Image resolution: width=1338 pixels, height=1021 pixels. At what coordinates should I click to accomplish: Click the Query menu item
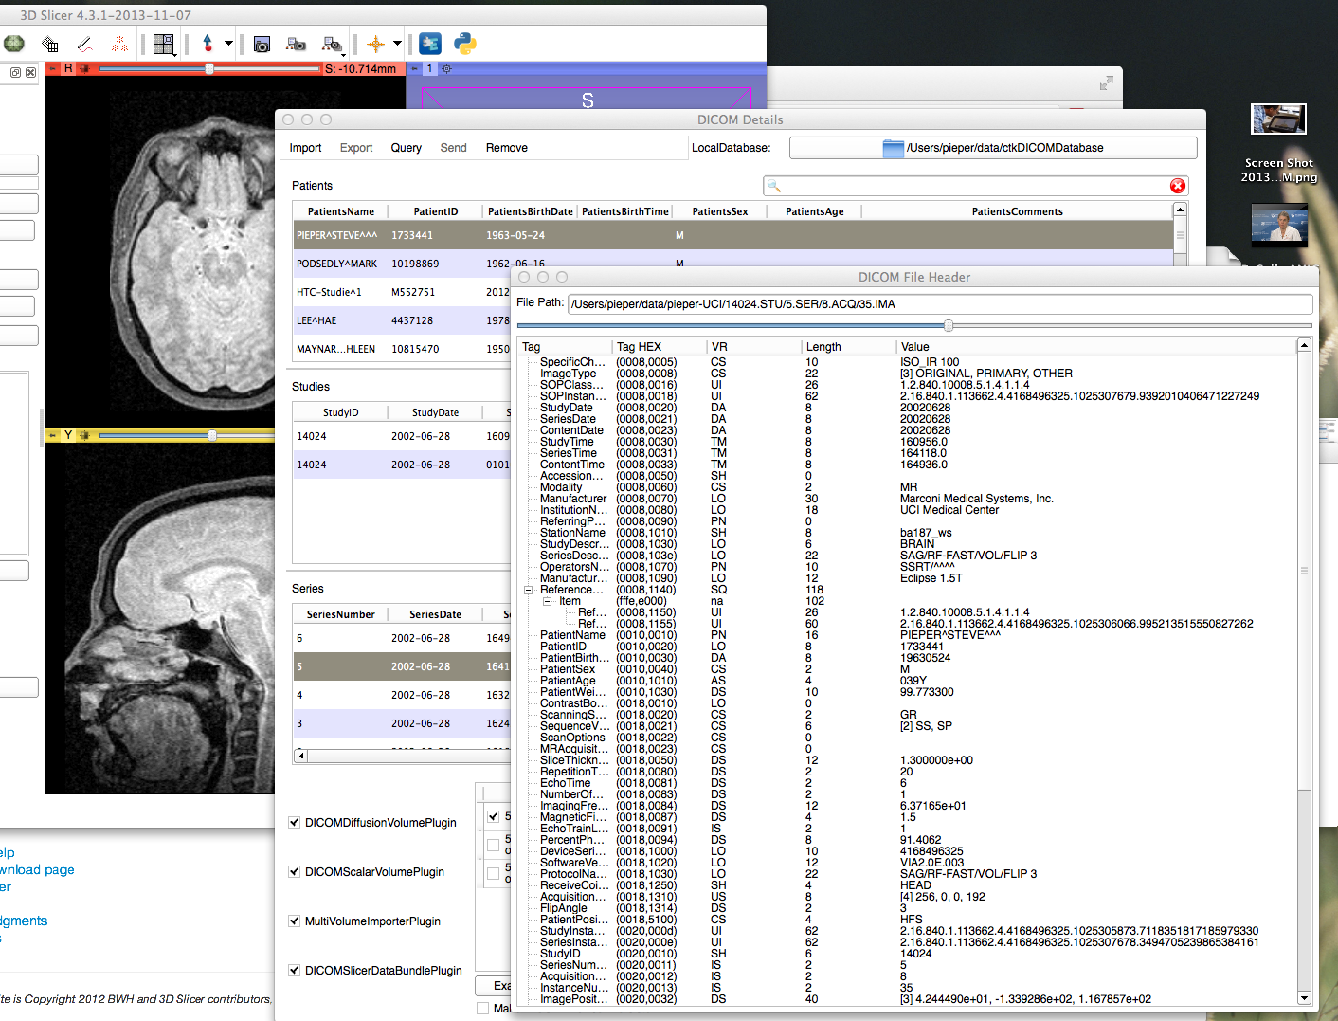(x=406, y=148)
